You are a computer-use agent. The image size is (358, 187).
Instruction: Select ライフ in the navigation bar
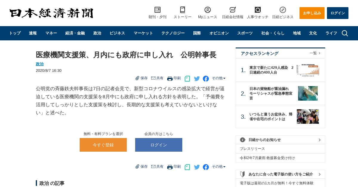(x=331, y=33)
